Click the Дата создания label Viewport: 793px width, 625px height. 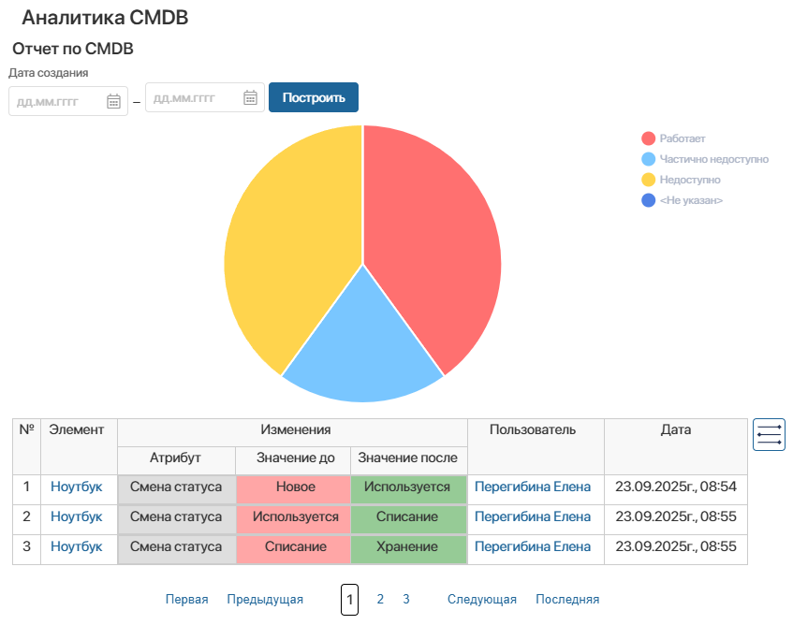click(48, 73)
